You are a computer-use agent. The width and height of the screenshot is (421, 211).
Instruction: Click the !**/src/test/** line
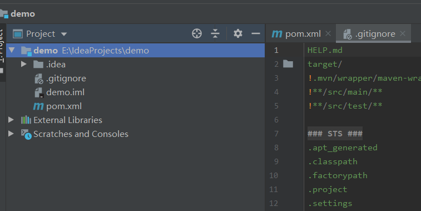coord(345,106)
